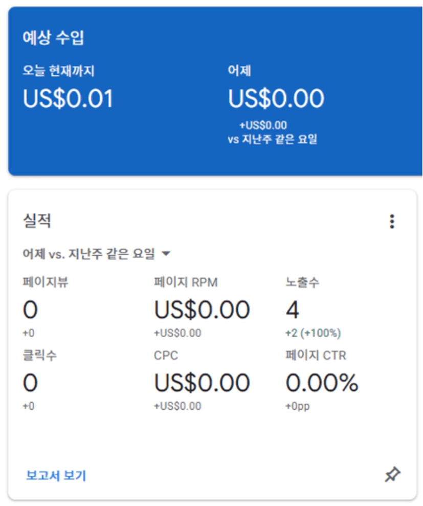Open the 보고서 보기 link
This screenshot has width=423, height=506.
[x=56, y=476]
